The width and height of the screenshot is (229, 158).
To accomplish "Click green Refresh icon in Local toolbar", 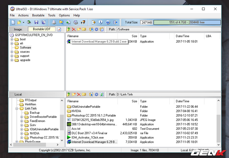I will [x=102, y=95].
